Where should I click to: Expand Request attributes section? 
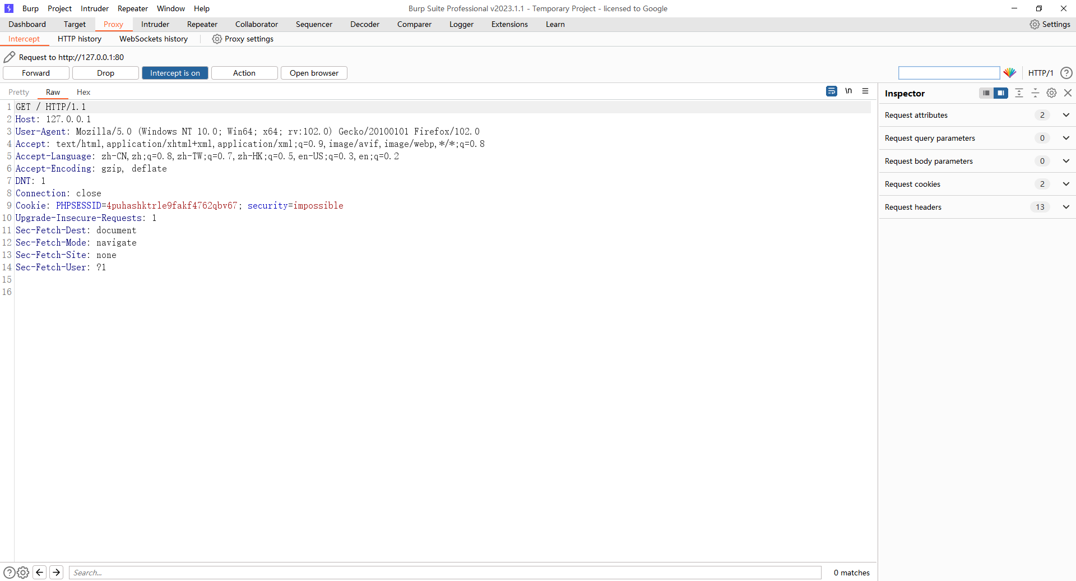977,115
